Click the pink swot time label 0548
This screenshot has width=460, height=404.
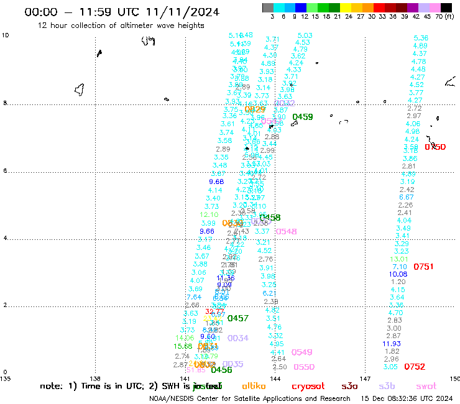(x=286, y=231)
